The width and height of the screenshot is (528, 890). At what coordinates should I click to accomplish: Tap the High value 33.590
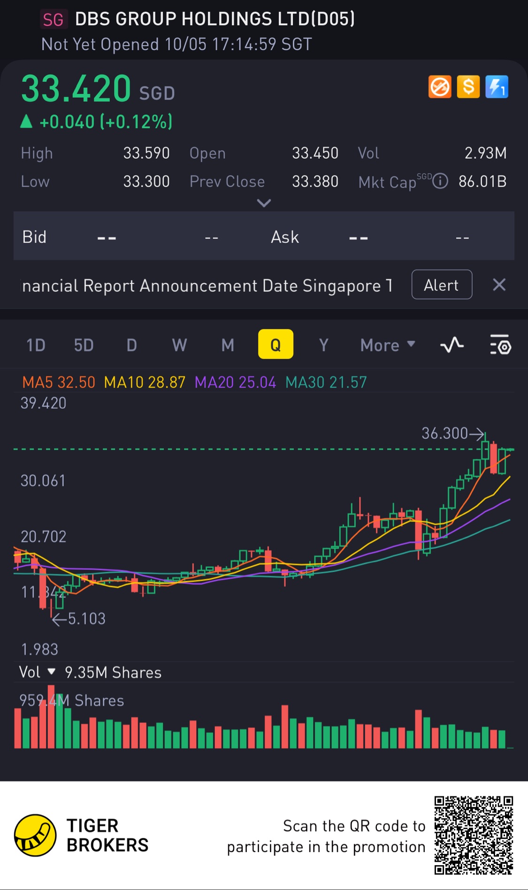click(x=146, y=153)
